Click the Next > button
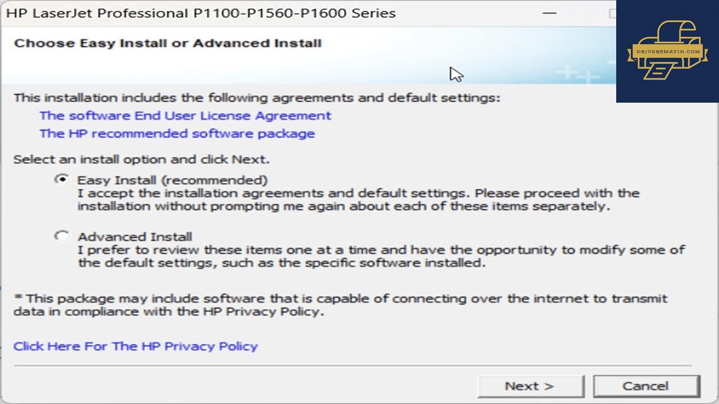This screenshot has width=719, height=404. click(x=531, y=386)
